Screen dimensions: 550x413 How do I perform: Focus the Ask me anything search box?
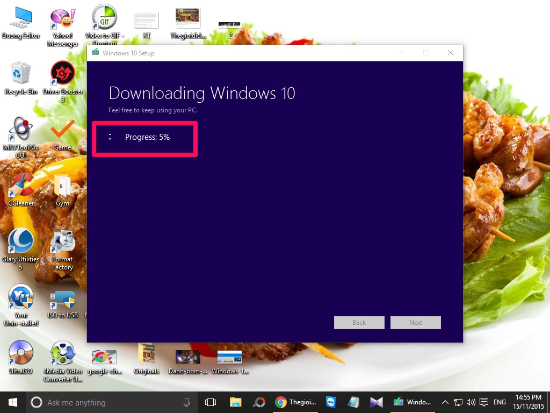pos(111,402)
